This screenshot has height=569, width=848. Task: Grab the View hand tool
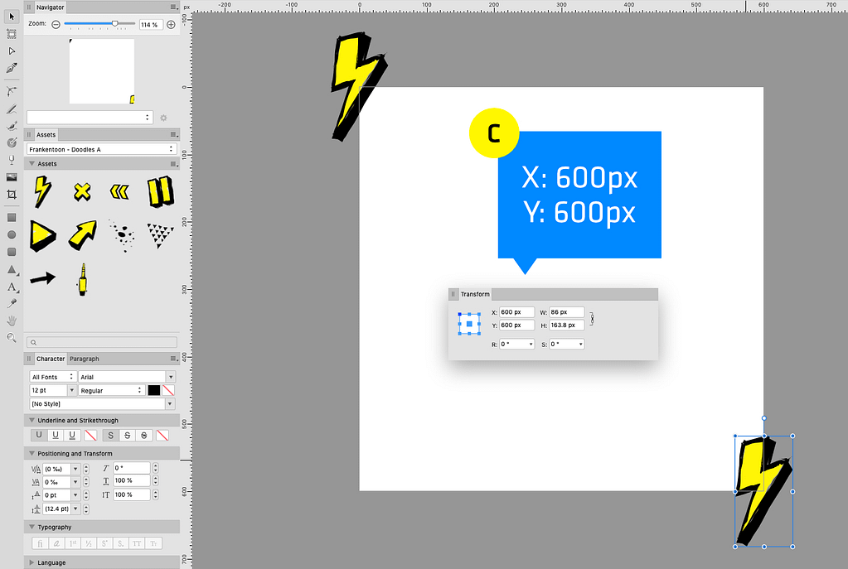(12, 322)
